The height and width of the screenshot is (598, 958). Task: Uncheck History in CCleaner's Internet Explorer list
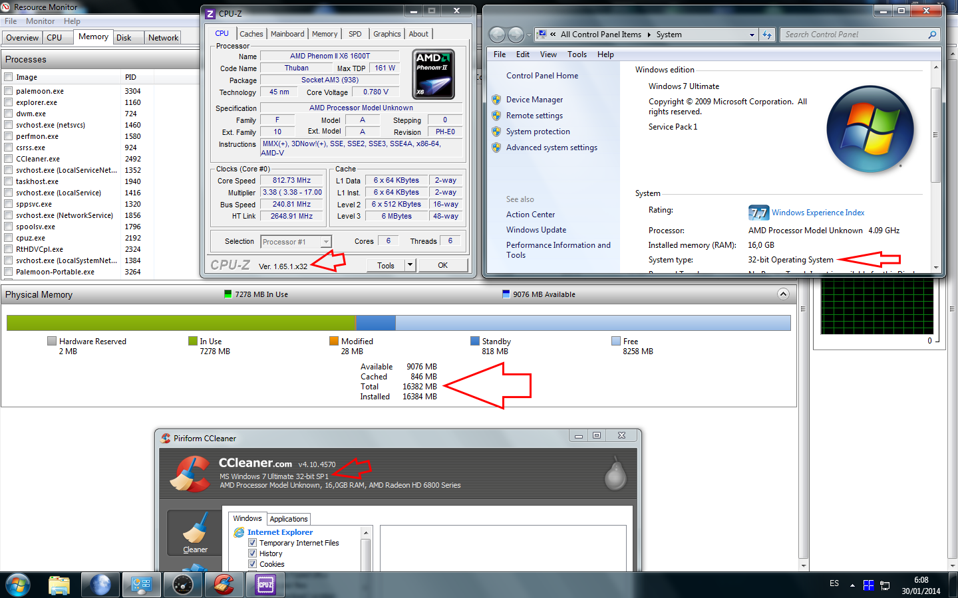[253, 553]
